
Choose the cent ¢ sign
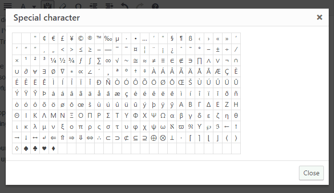click(x=44, y=38)
